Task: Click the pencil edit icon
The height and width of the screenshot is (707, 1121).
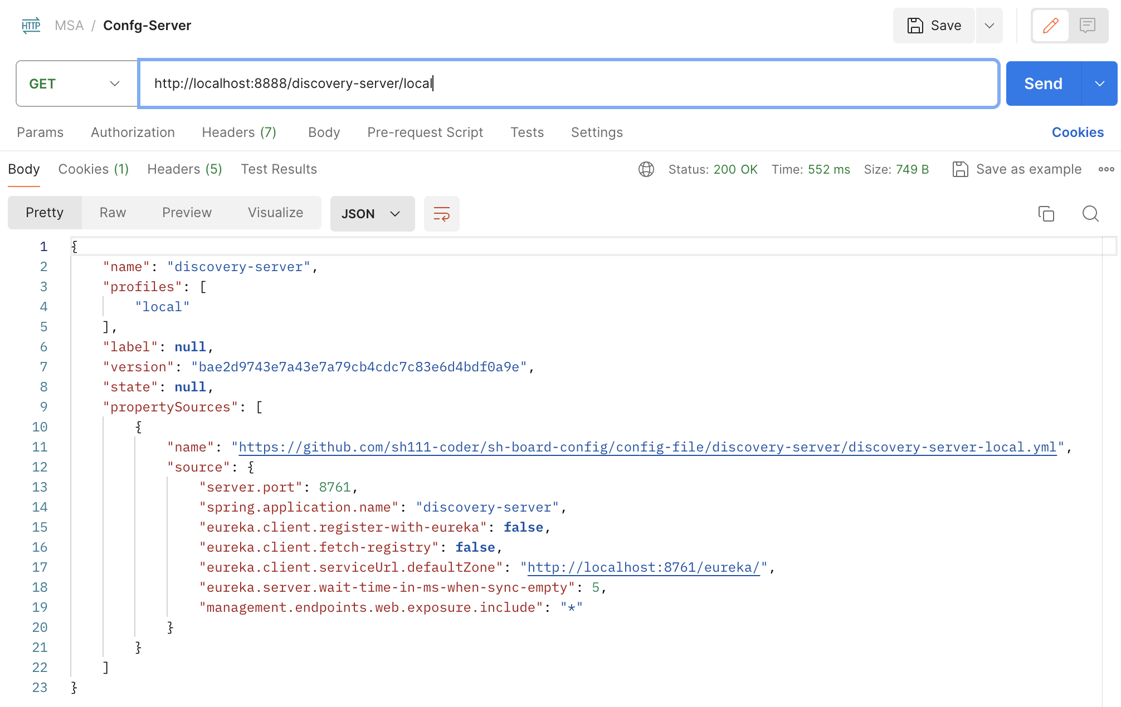Action: point(1050,26)
